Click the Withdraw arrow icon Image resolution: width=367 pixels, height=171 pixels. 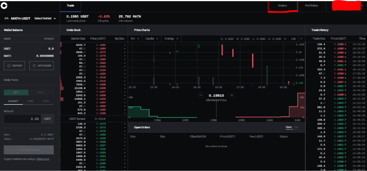point(34,66)
